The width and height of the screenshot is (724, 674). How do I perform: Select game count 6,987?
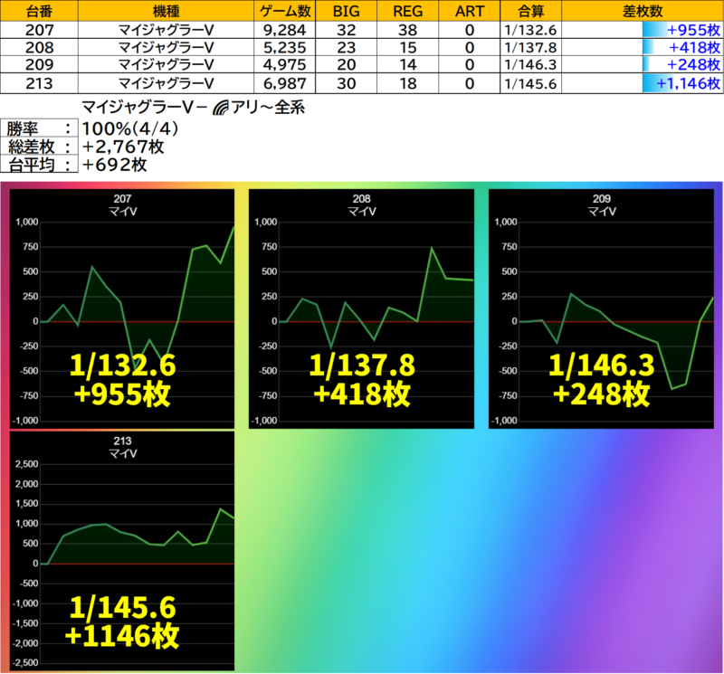[x=284, y=83]
